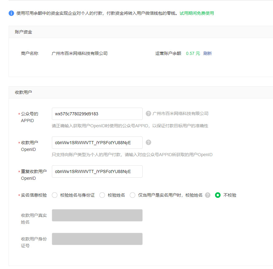Refresh balance with the 刷新 link
This screenshot has width=273, height=269.
(207, 53)
